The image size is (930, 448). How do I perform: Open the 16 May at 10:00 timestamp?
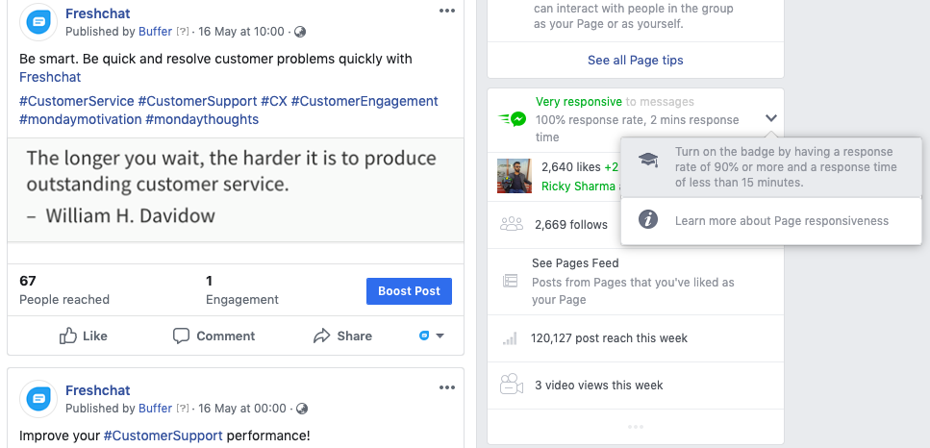tap(241, 32)
